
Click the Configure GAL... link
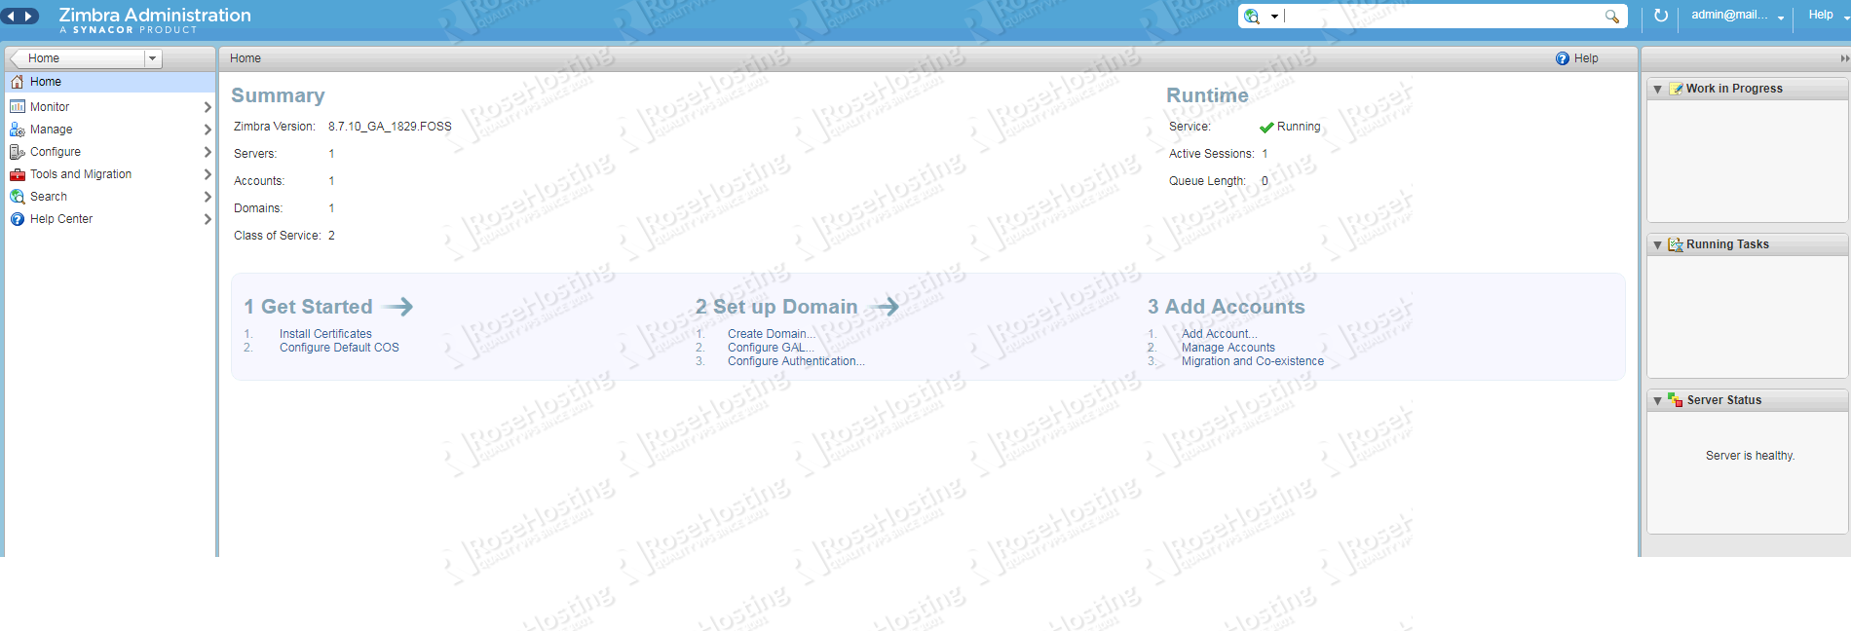(771, 348)
